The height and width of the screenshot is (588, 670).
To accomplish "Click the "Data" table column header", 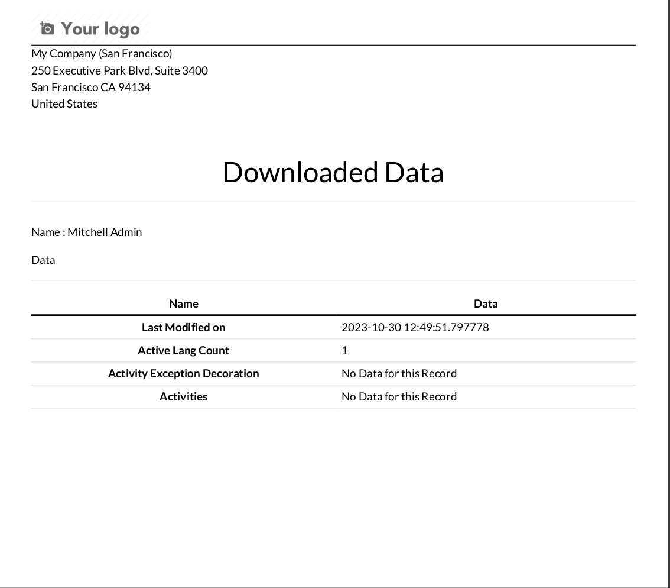I will pos(486,303).
